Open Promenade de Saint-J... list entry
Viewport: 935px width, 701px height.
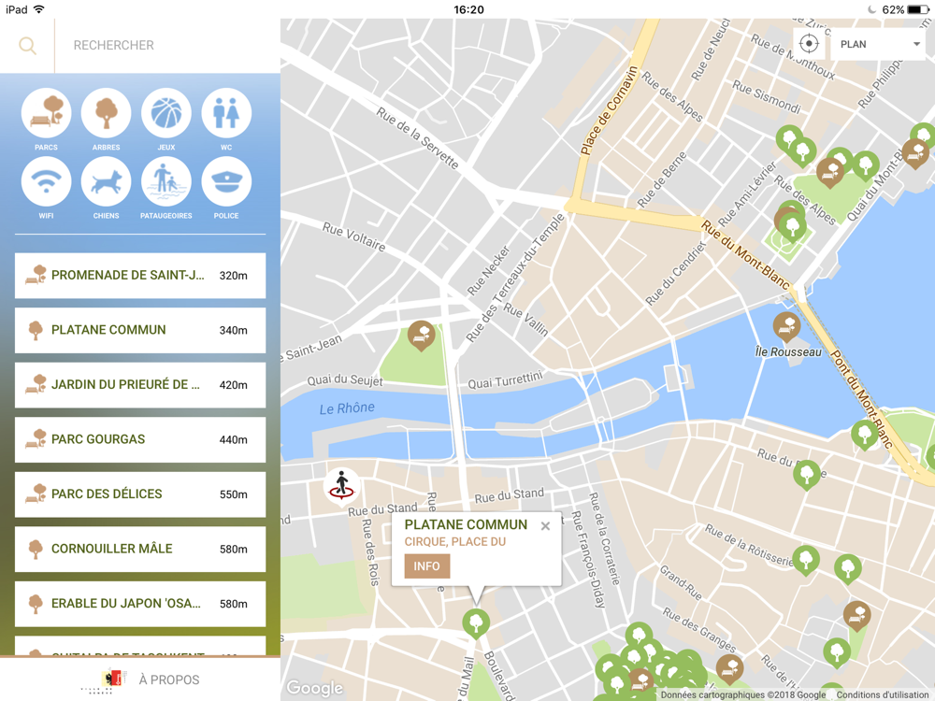tap(140, 276)
